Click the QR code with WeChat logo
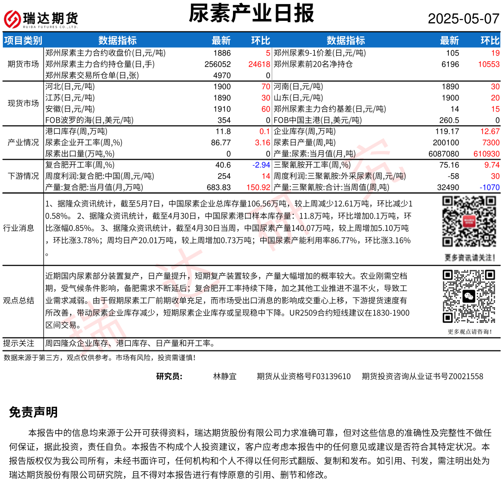 (470, 296)
